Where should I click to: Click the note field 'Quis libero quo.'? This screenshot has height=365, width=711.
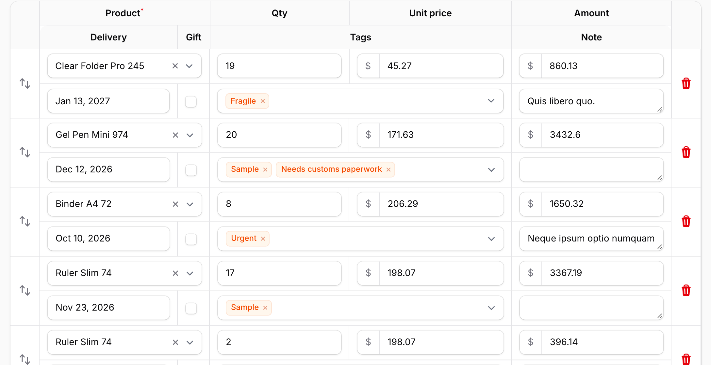coord(591,101)
